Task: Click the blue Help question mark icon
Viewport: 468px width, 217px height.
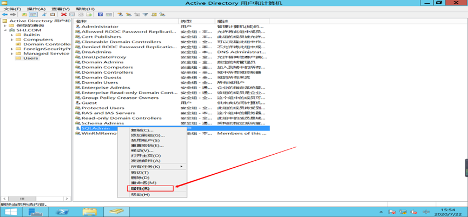Action: (101, 14)
